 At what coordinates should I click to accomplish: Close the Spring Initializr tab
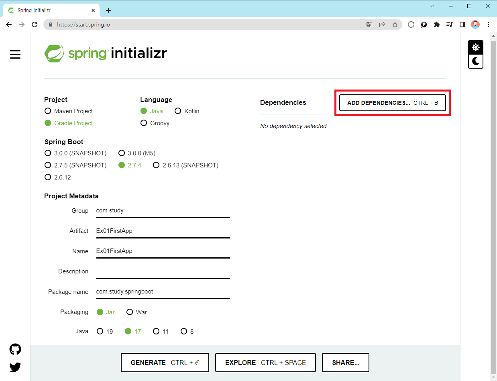click(93, 10)
